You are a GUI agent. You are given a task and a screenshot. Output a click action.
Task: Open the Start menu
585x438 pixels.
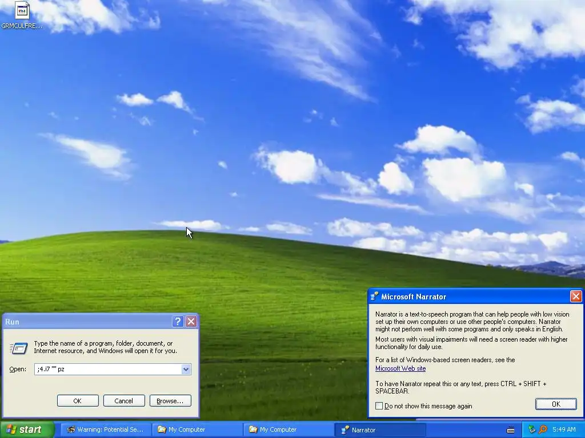click(x=27, y=429)
